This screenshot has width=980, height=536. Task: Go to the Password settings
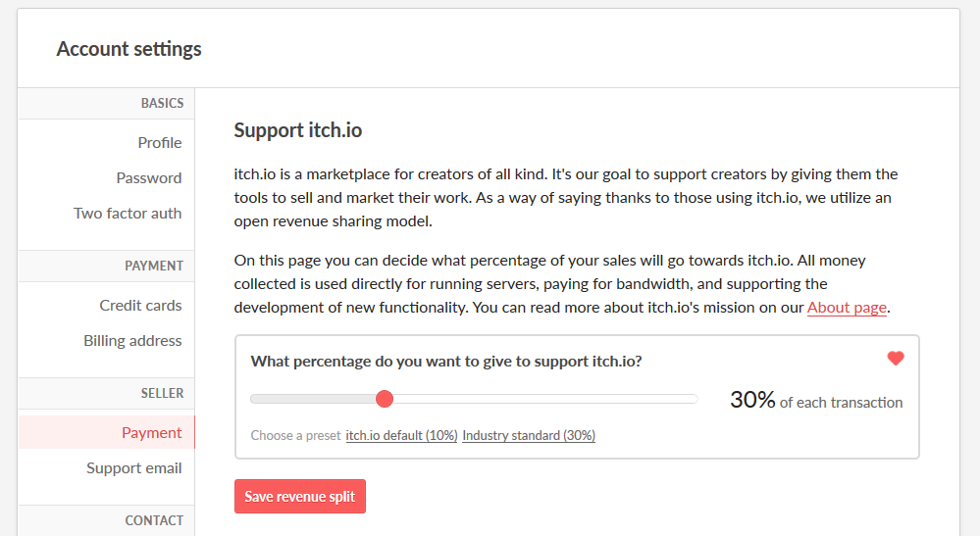point(149,178)
